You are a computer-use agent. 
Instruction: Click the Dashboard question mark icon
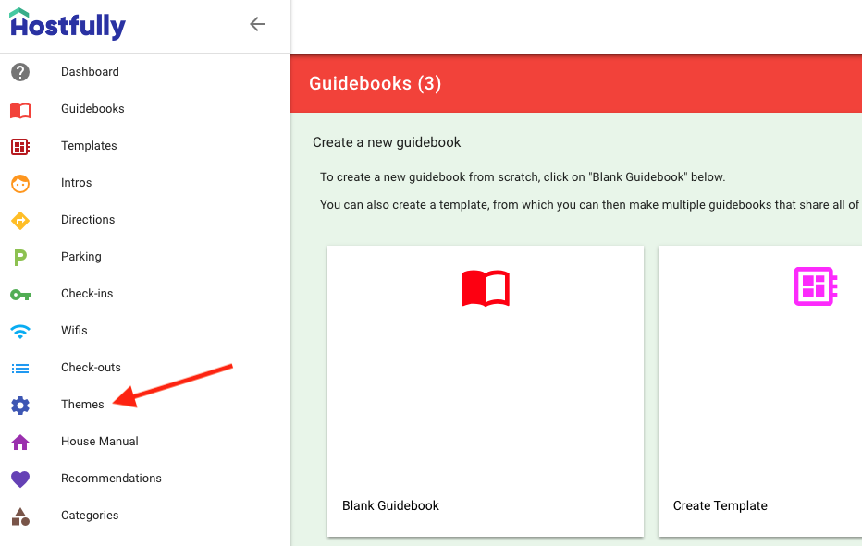click(x=20, y=72)
